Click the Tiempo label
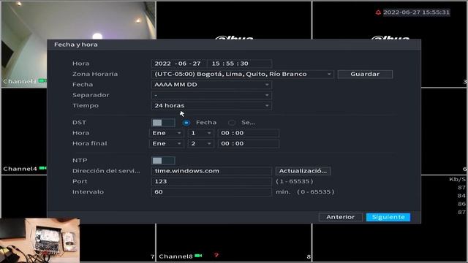The width and height of the screenshot is (468, 263). pos(86,105)
